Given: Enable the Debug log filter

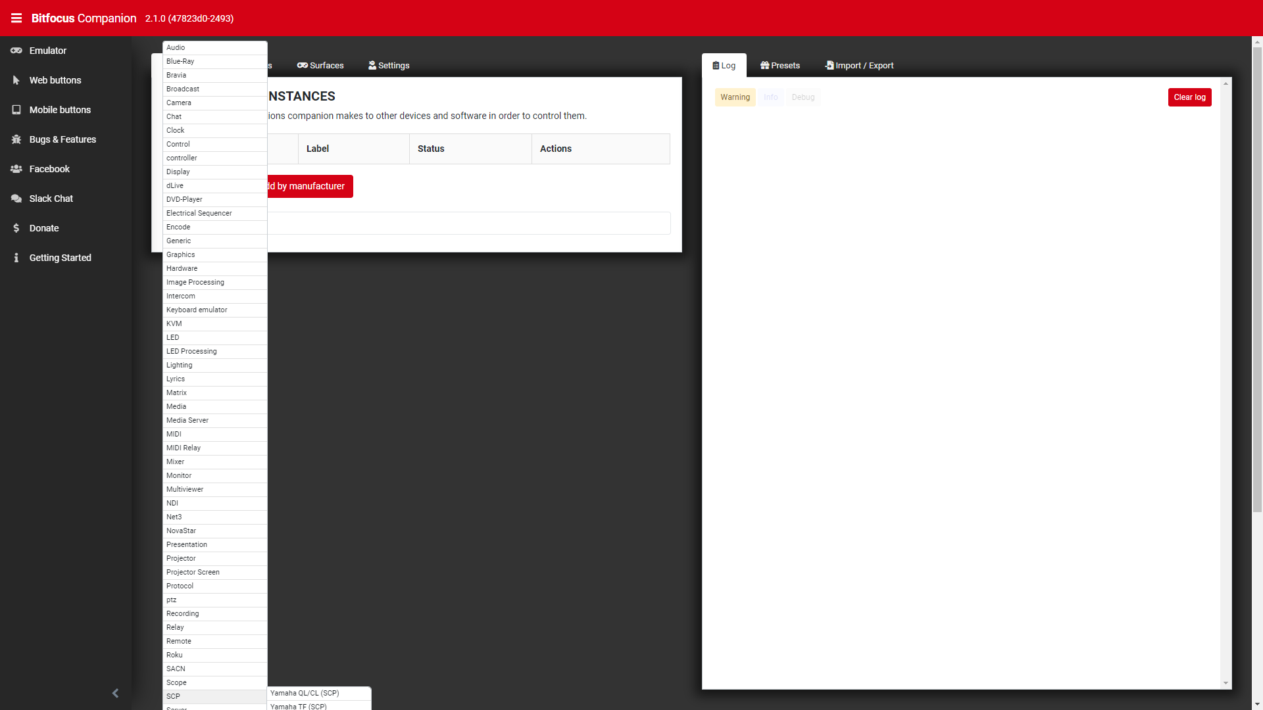Looking at the screenshot, I should pos(803,97).
